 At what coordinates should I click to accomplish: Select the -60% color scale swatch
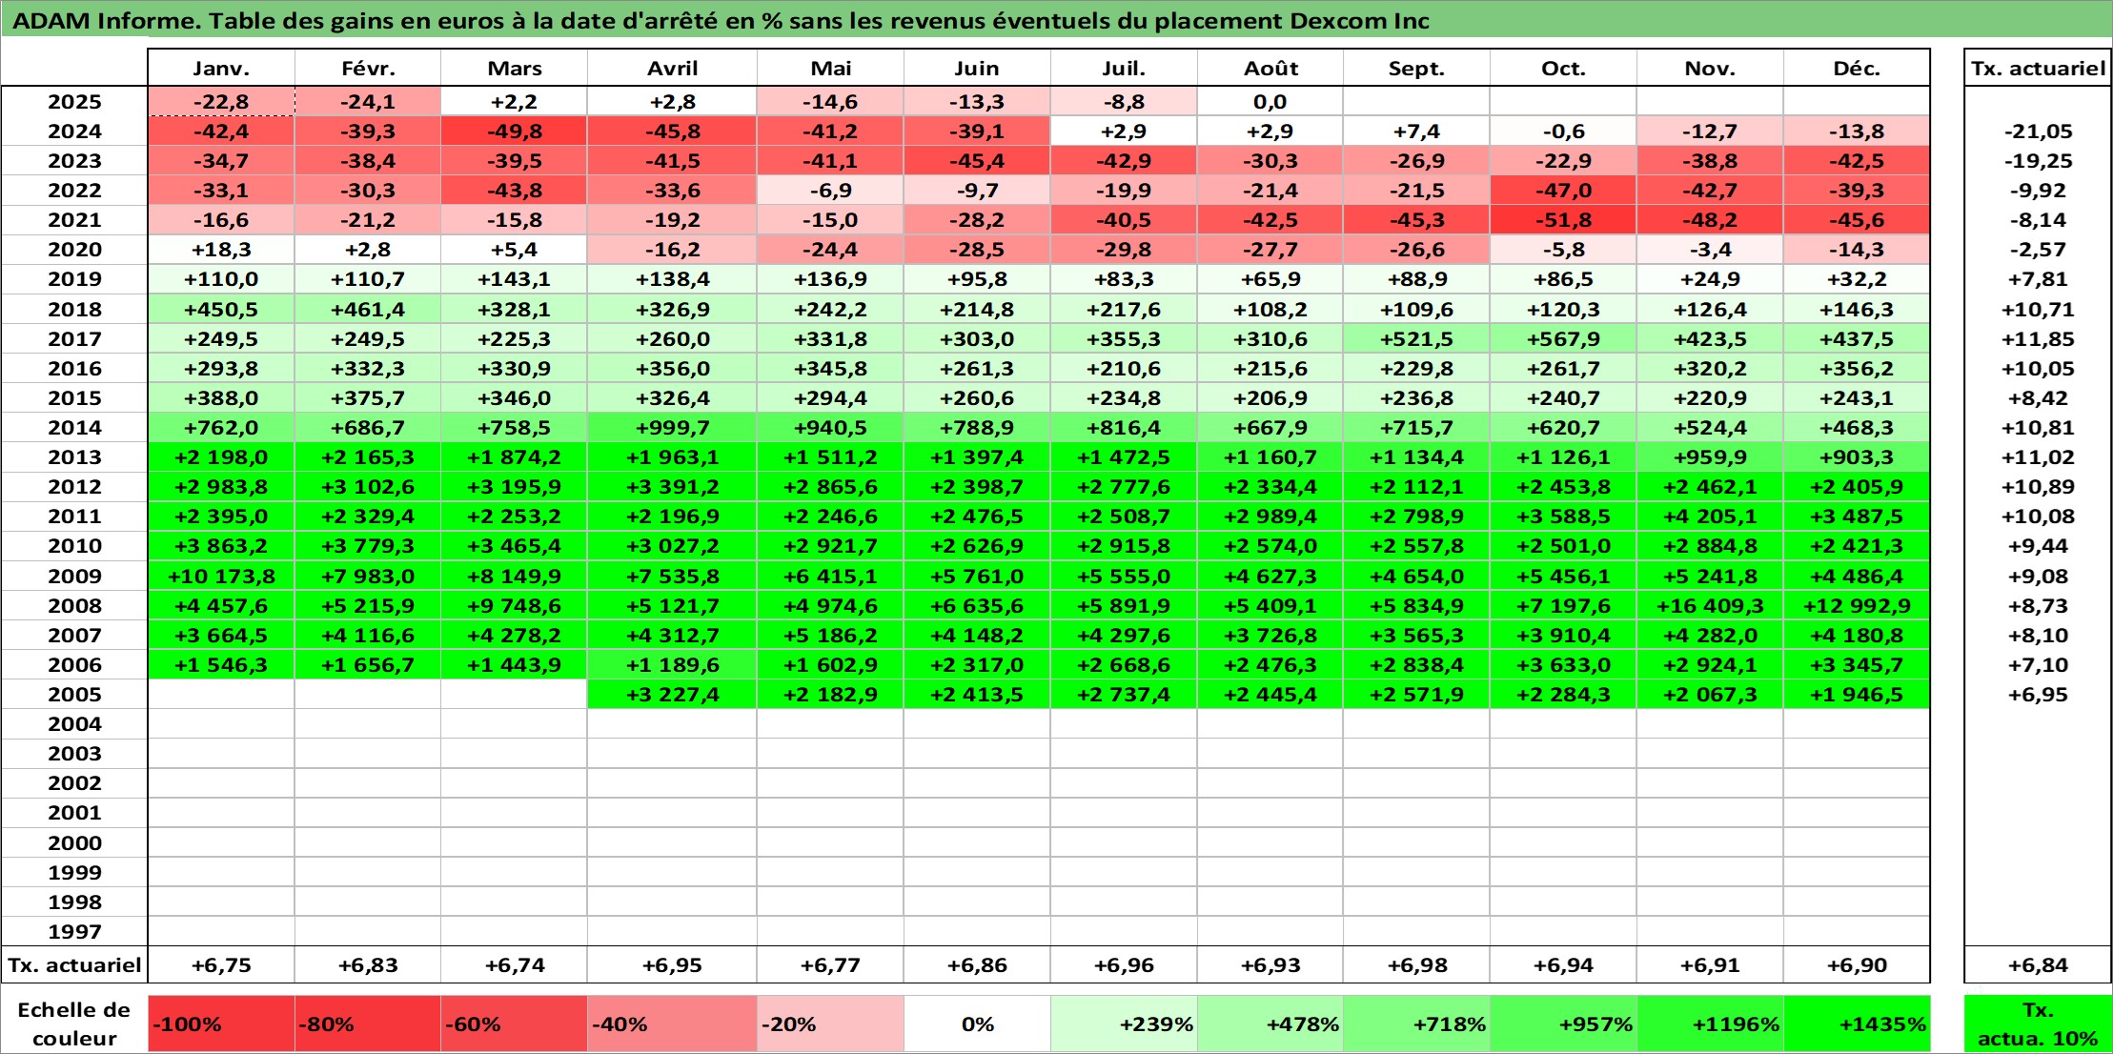(514, 1024)
